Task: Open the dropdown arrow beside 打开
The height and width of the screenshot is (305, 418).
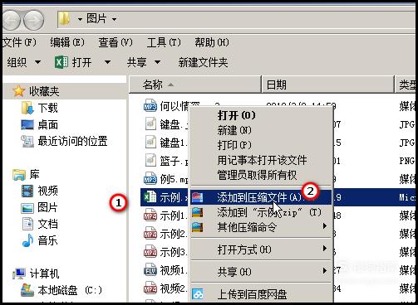Action: click(107, 62)
